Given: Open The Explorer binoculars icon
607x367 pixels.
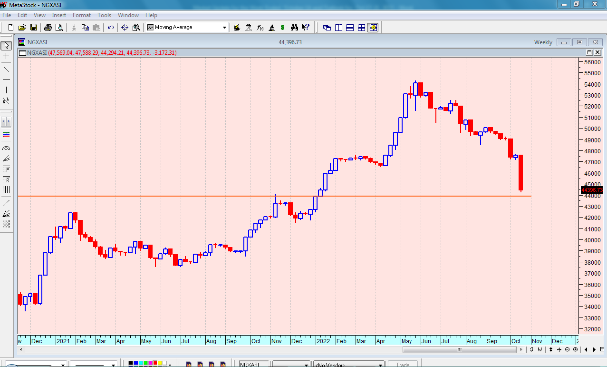Looking at the screenshot, I should [294, 28].
